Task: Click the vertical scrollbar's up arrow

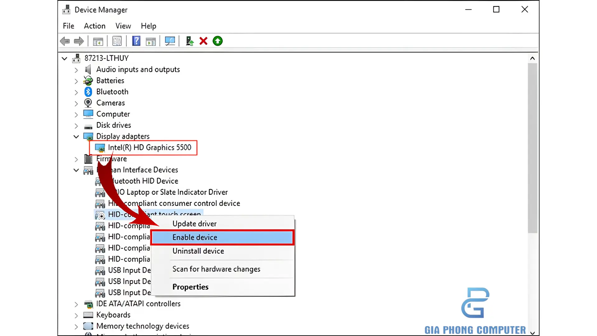Action: click(532, 58)
